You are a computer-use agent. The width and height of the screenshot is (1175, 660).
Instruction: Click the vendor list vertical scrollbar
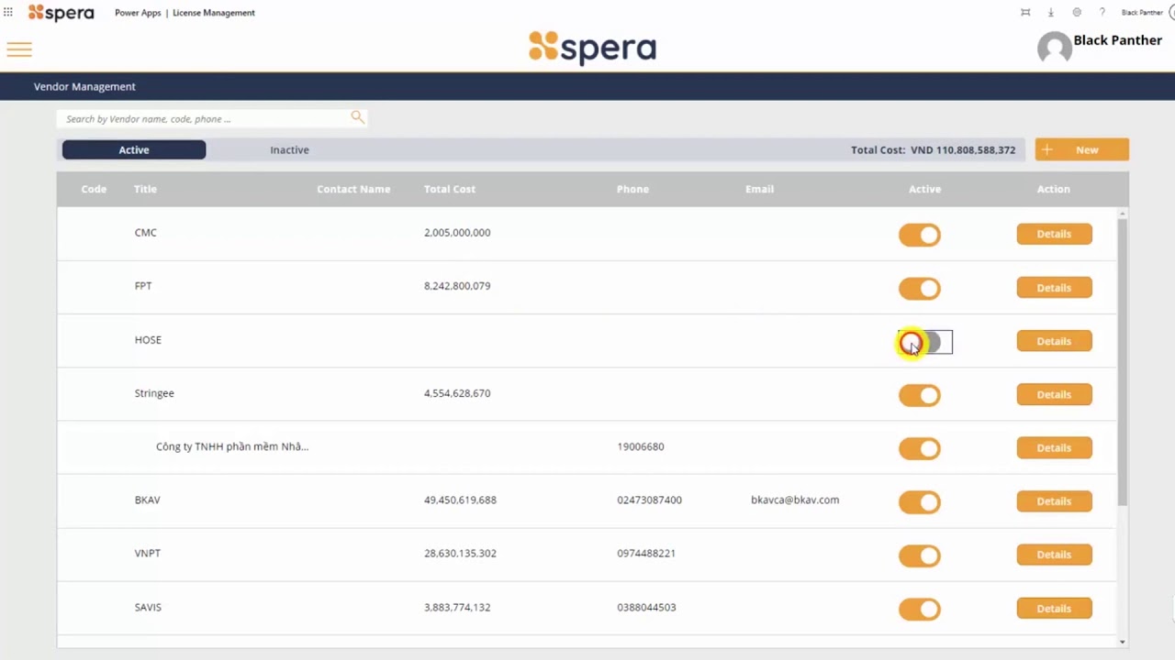[1122, 367]
